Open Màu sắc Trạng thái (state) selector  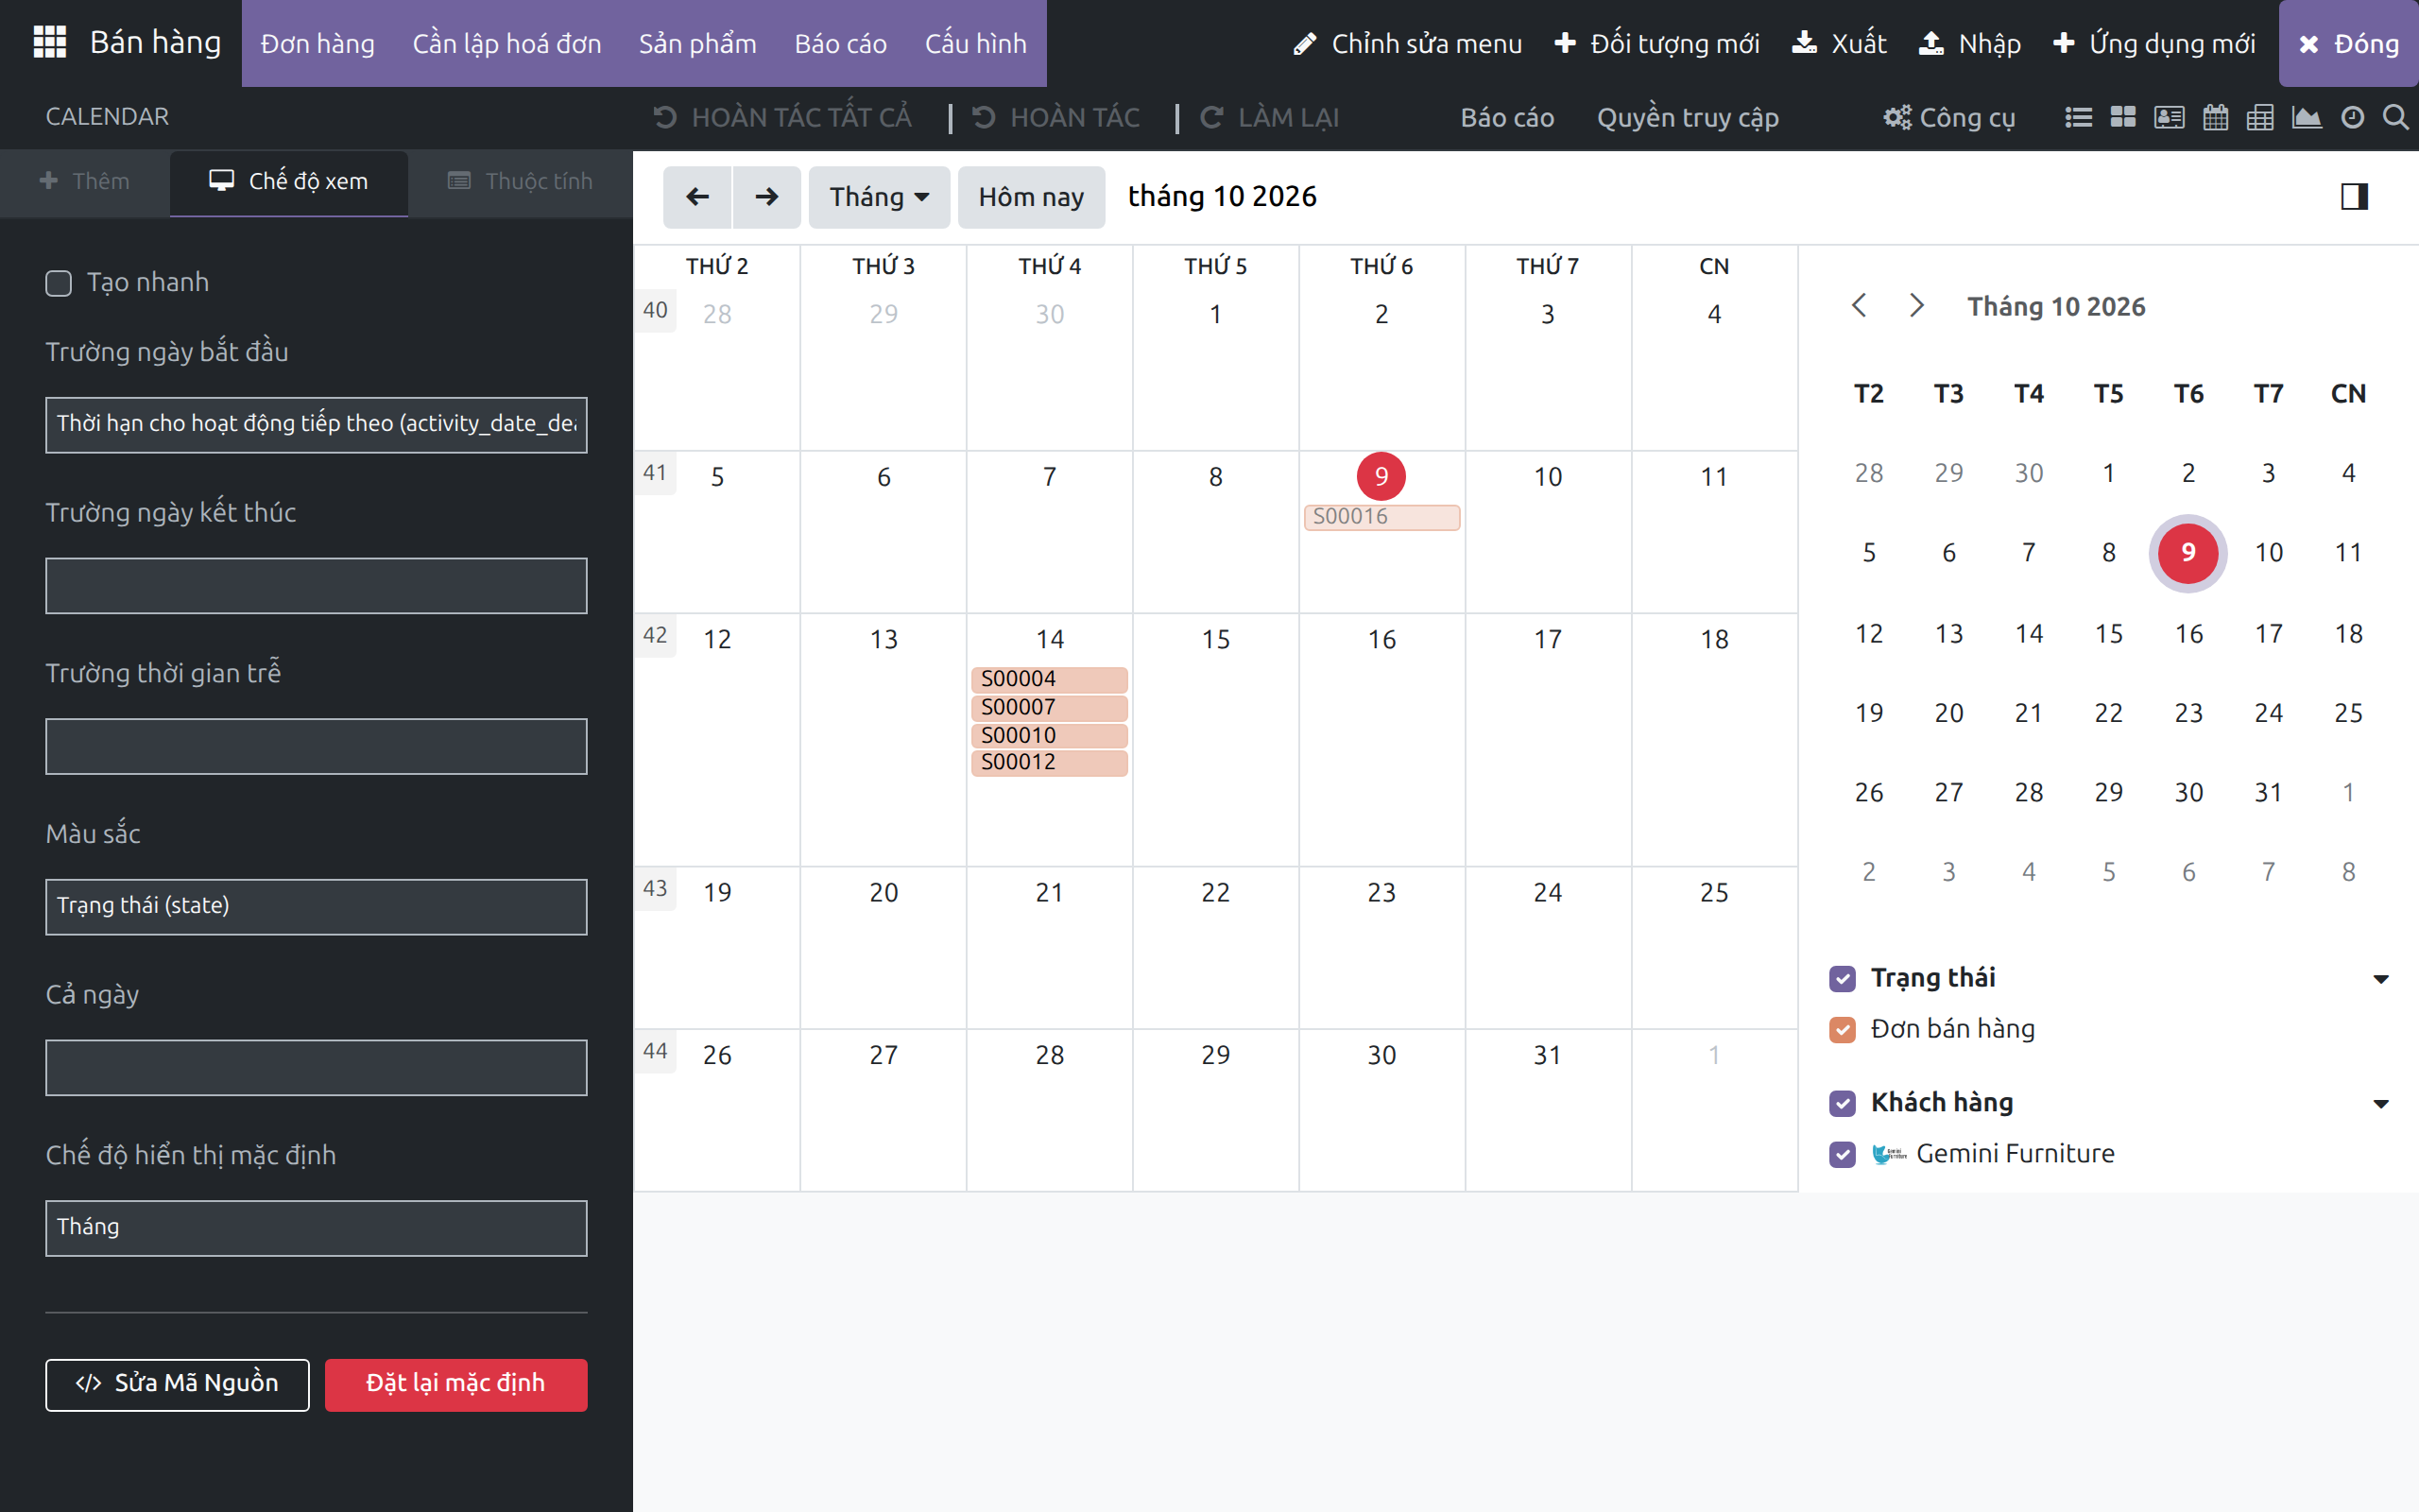click(316, 907)
